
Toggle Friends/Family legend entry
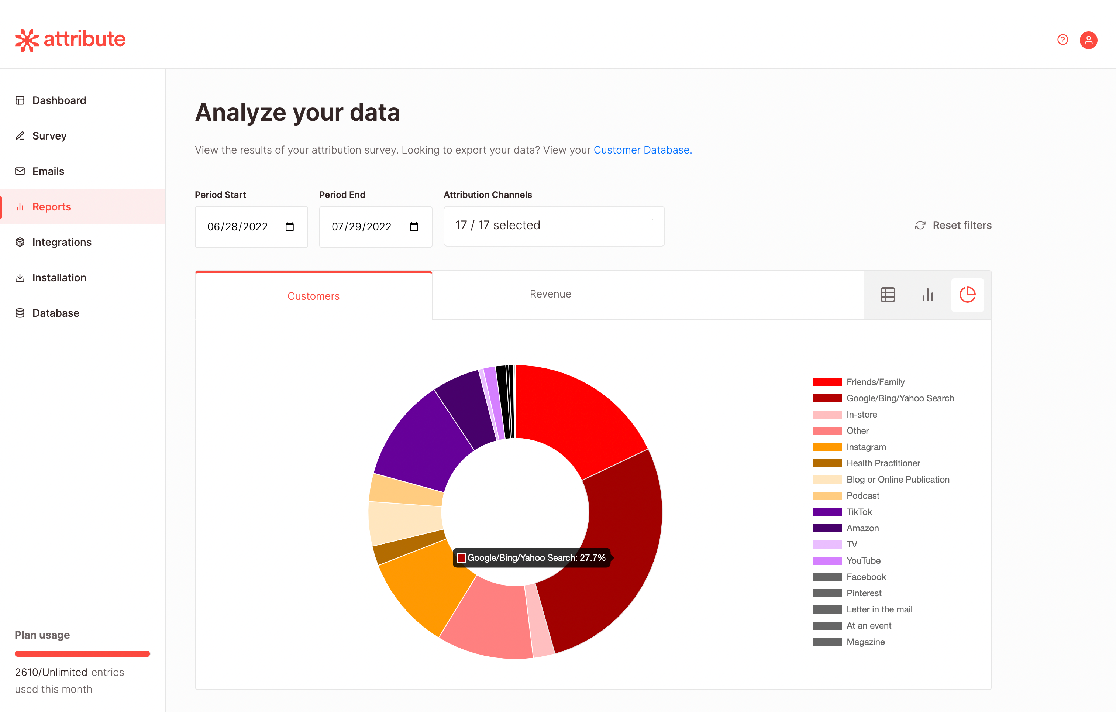click(859, 382)
